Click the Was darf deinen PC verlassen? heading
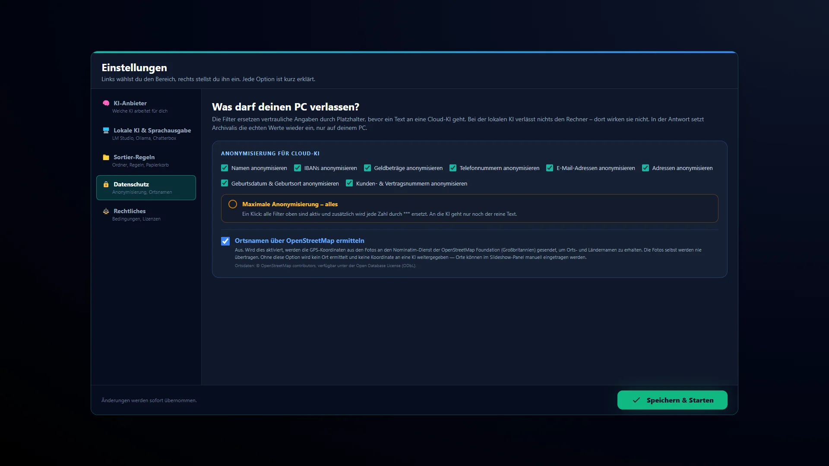 (285, 107)
